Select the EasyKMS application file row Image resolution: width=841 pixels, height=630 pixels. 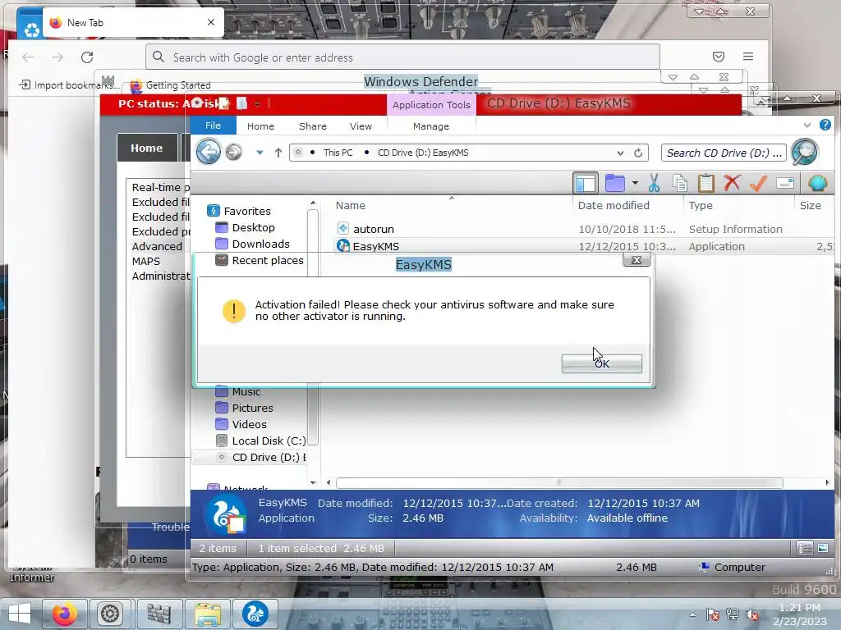pyautogui.click(x=585, y=246)
